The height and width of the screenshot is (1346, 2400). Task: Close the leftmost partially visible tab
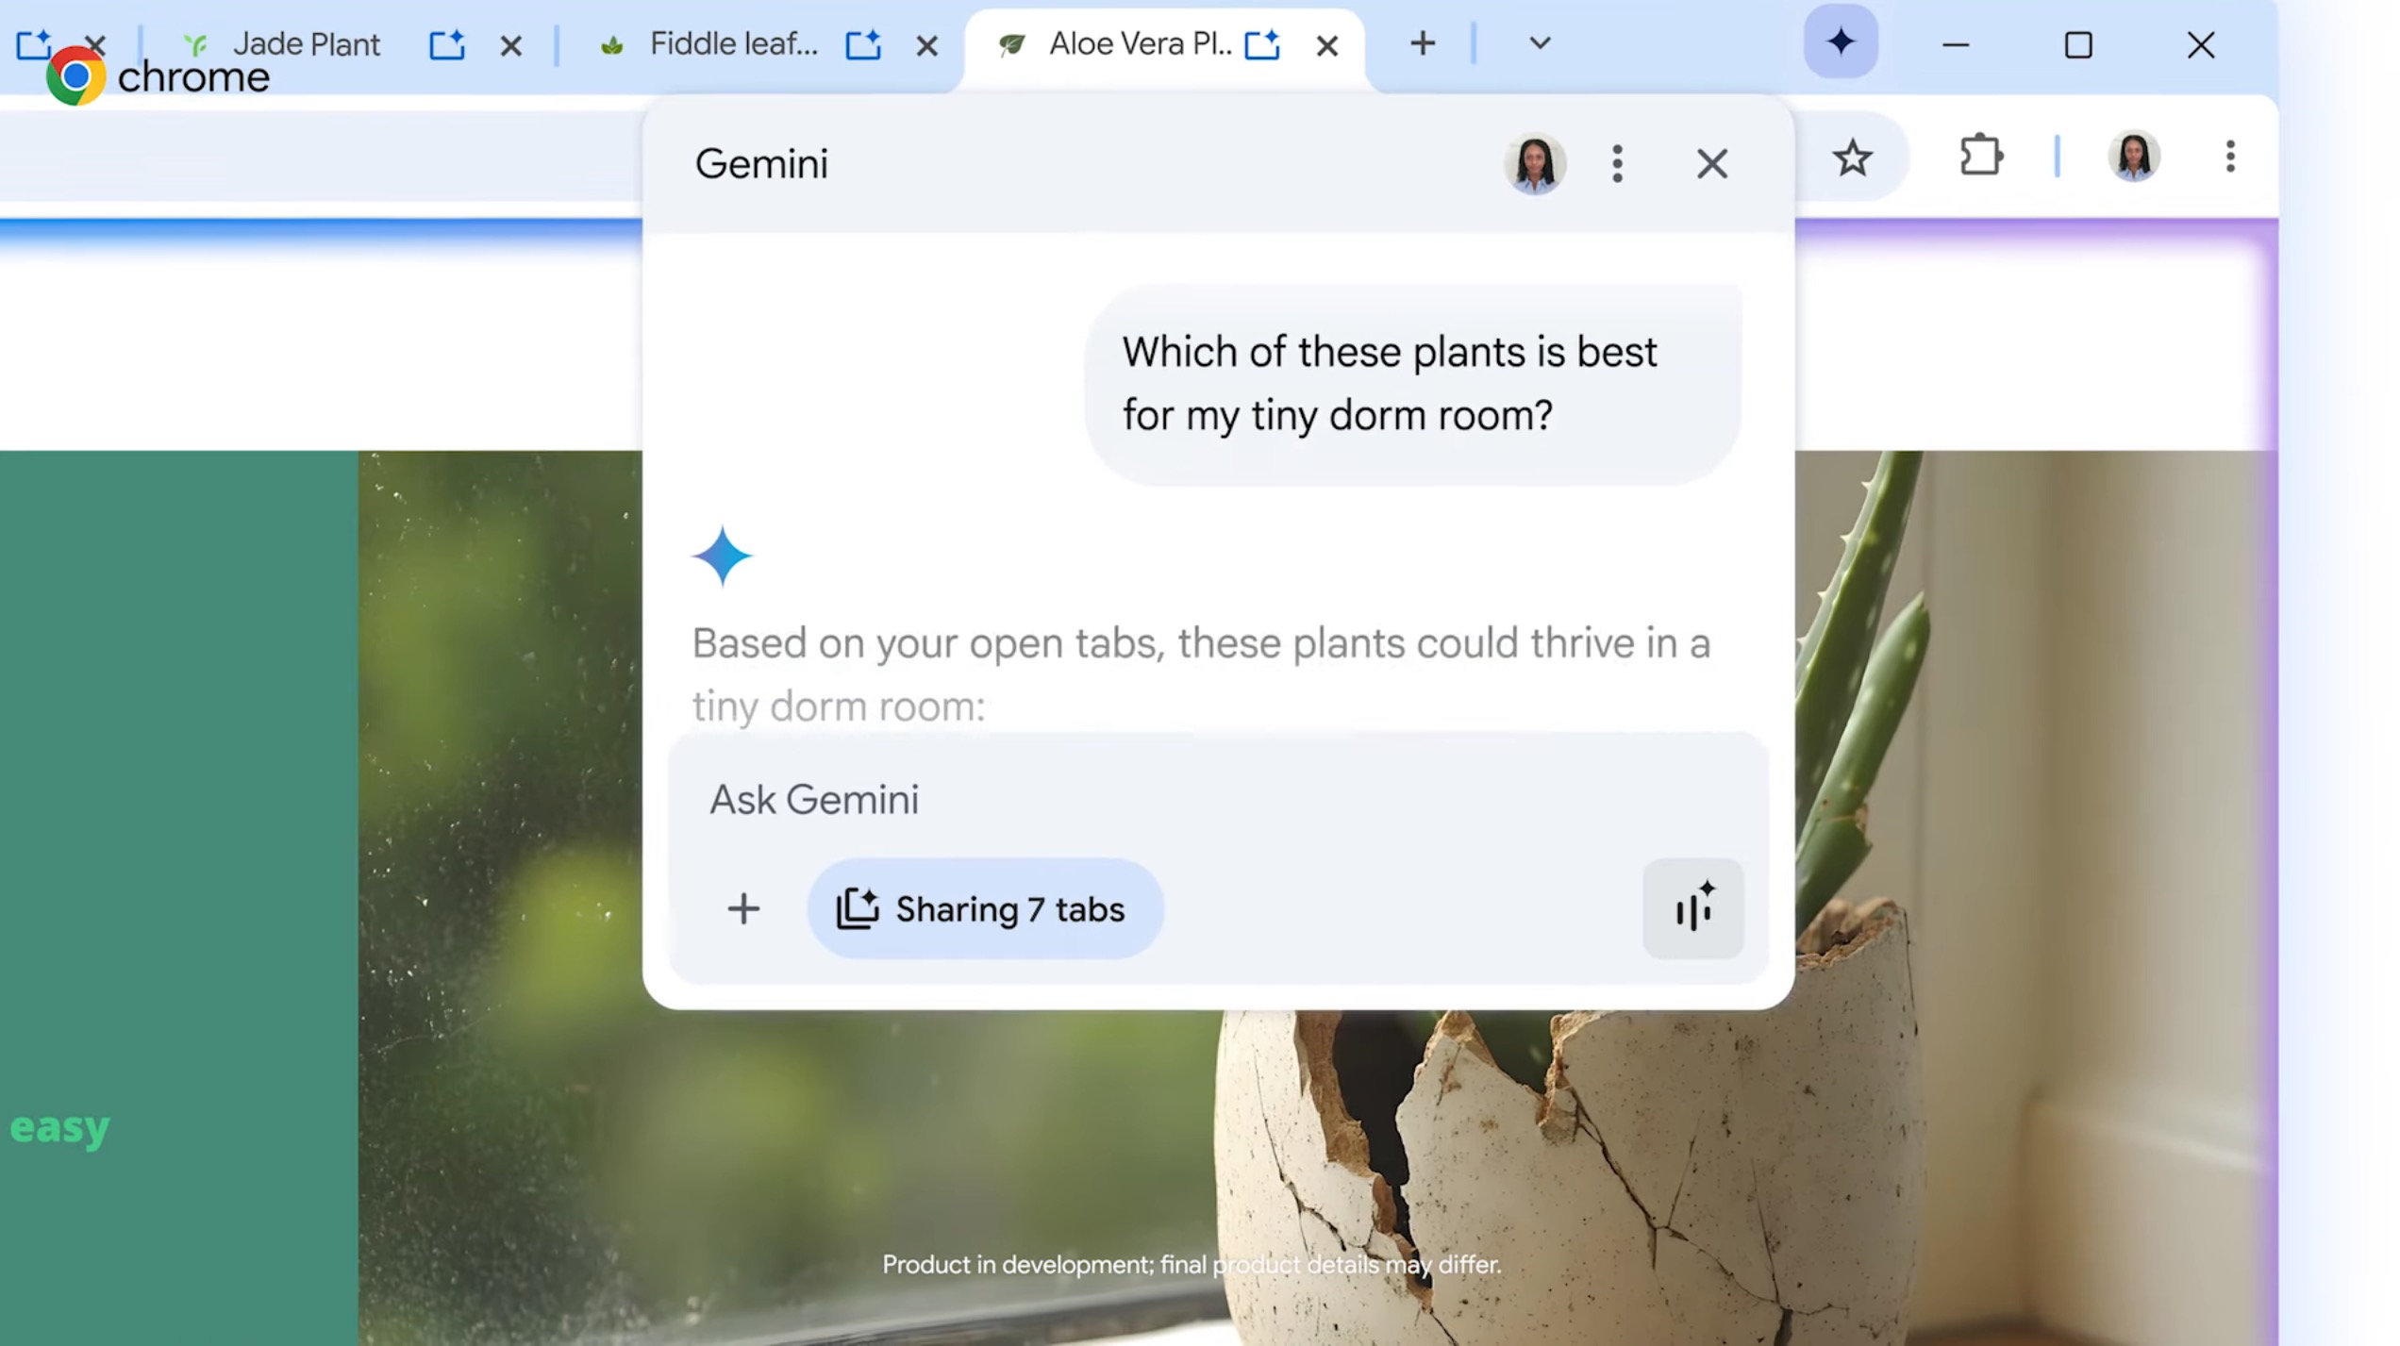[x=96, y=44]
